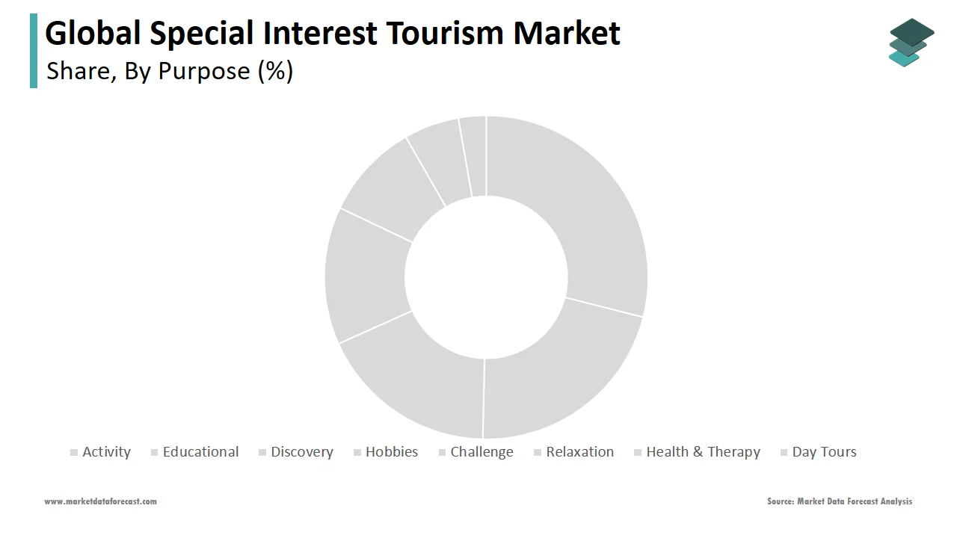The width and height of the screenshot is (957, 538).
Task: Click the Day Tours legend label
Action: [x=824, y=452]
